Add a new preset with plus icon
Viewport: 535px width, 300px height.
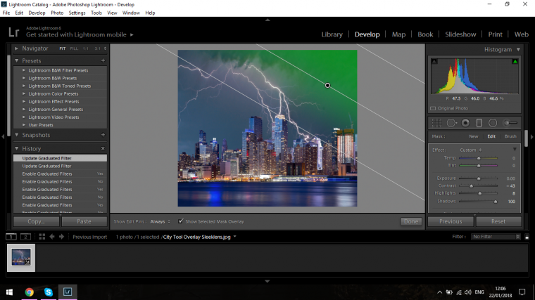point(103,60)
